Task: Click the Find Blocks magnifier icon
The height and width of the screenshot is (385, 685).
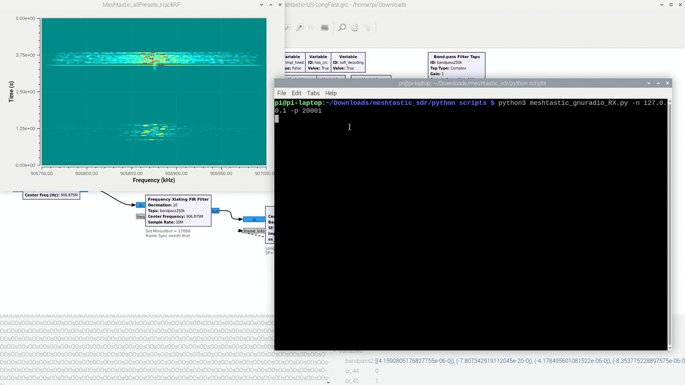Action: (x=342, y=28)
